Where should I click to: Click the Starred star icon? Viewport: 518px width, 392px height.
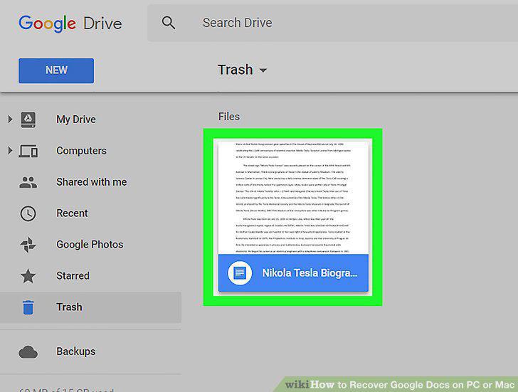pos(28,276)
